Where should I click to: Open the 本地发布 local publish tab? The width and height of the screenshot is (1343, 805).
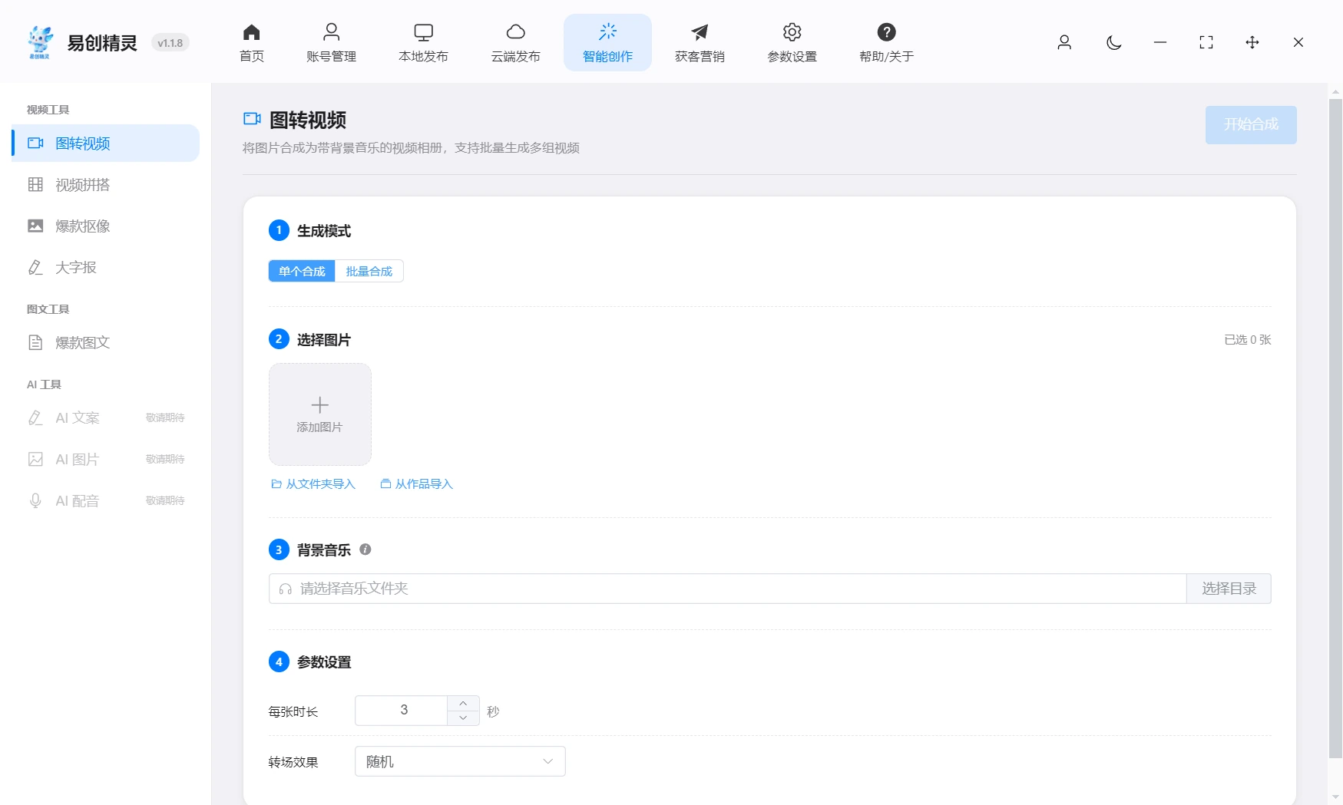pos(423,43)
